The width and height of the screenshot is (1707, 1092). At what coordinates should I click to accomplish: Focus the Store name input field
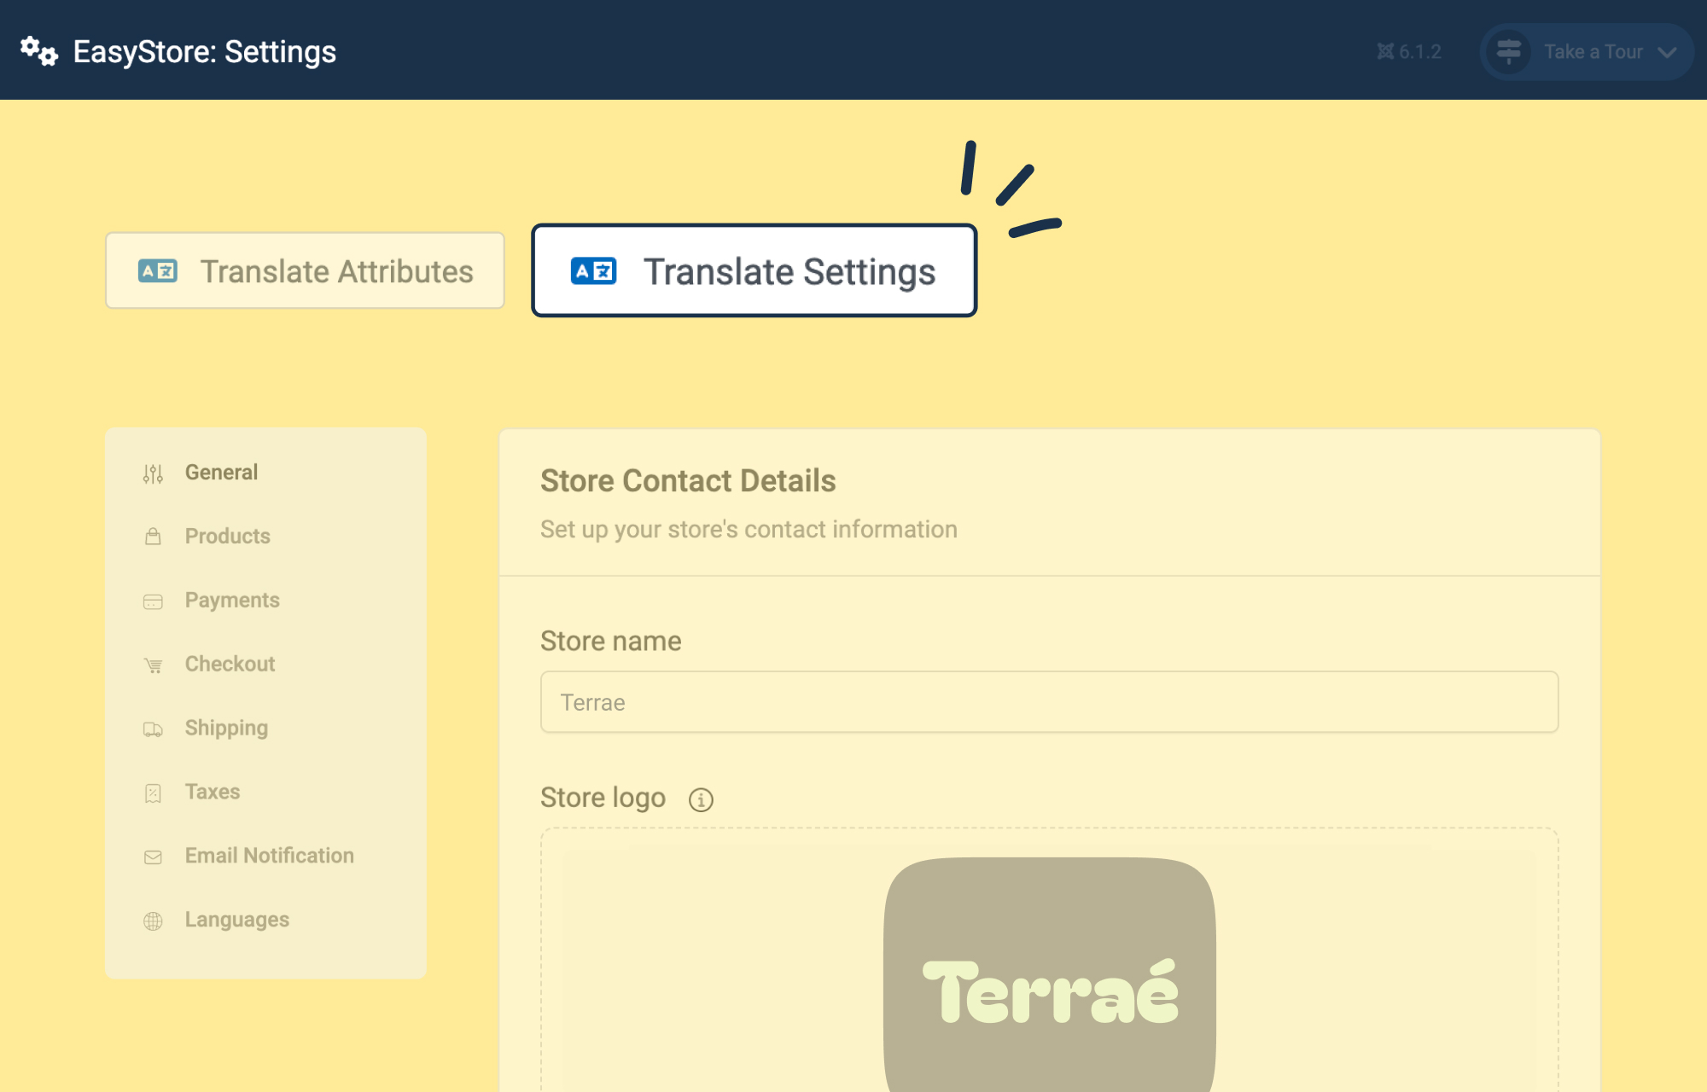(x=1049, y=702)
